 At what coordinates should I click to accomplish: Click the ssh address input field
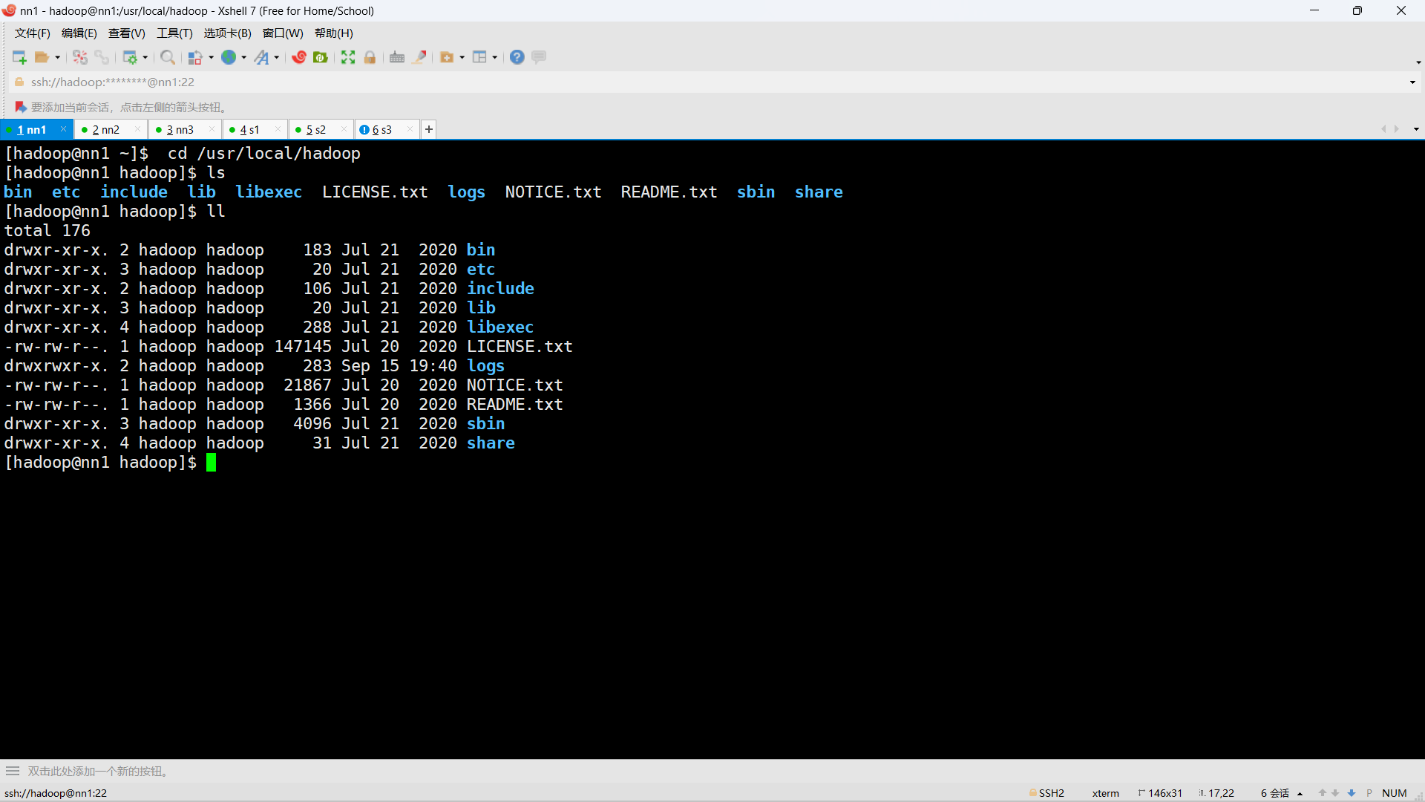pyautogui.click(x=445, y=82)
